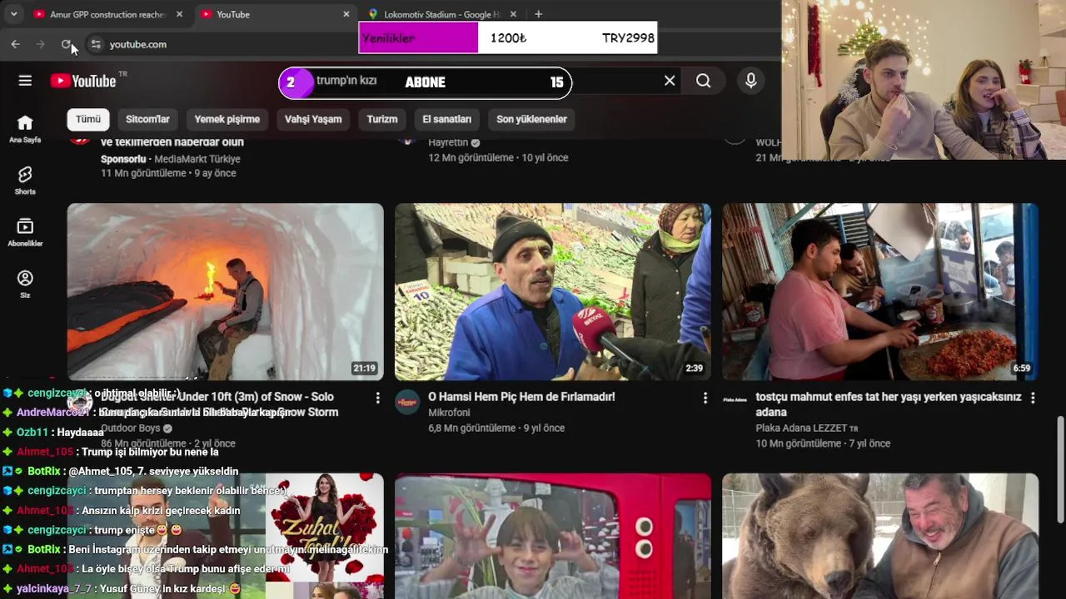Close the Amur GPP construction tab
This screenshot has width=1066, height=599.
179,14
